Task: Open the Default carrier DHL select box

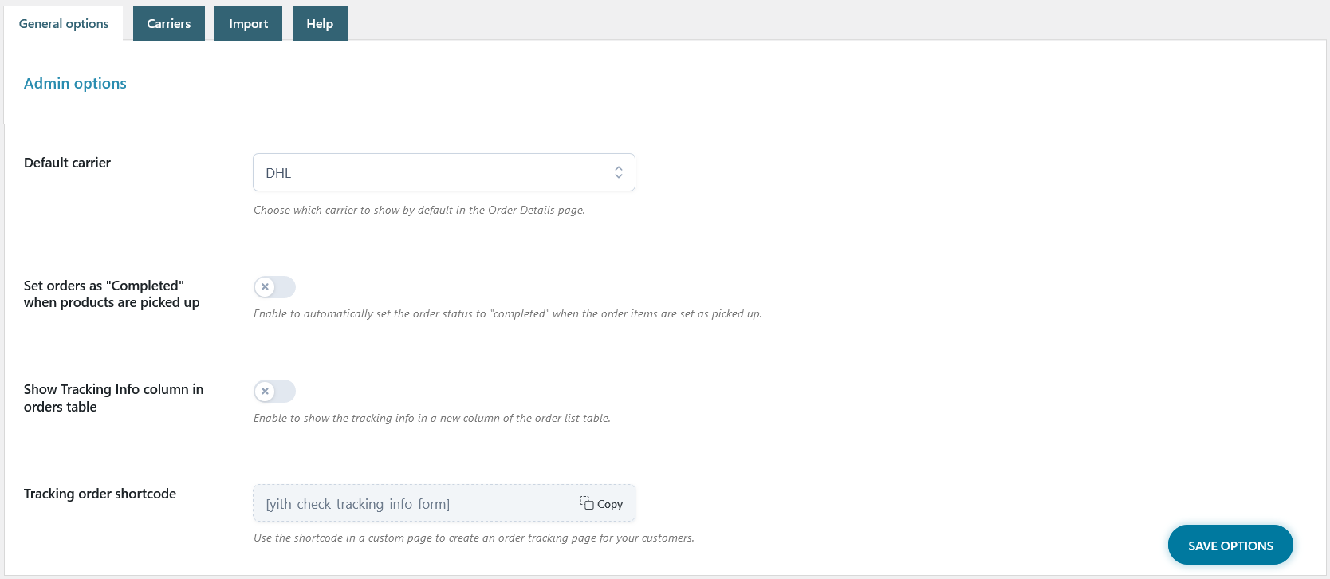Action: pyautogui.click(x=431, y=172)
